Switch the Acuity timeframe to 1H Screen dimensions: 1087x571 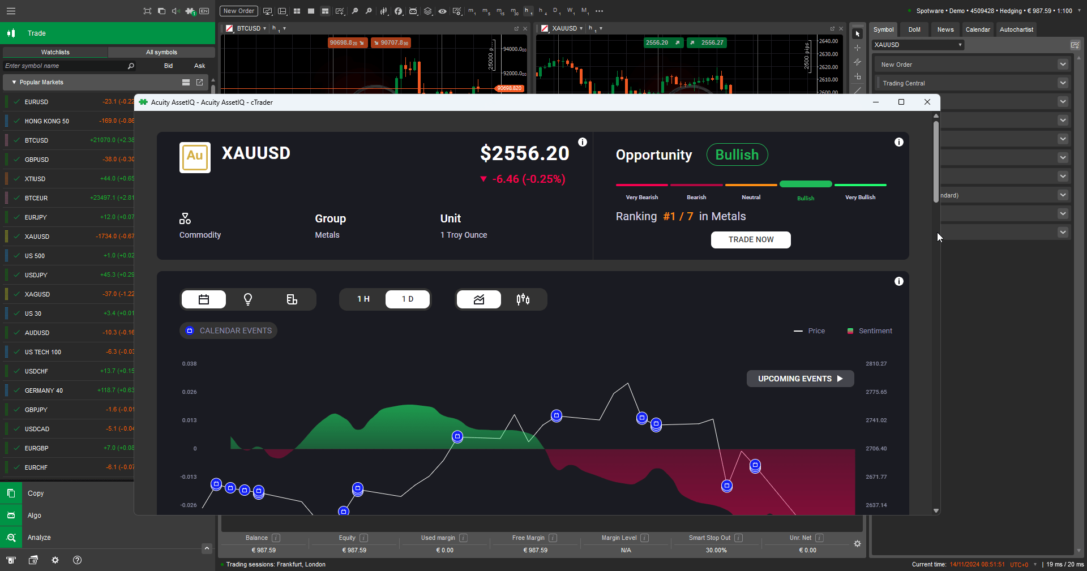point(363,299)
